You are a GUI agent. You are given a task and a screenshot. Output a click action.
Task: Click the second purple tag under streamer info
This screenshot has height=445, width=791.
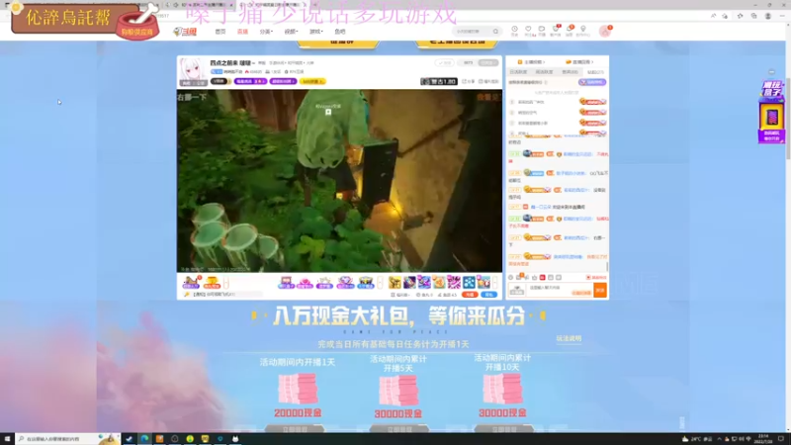283,81
